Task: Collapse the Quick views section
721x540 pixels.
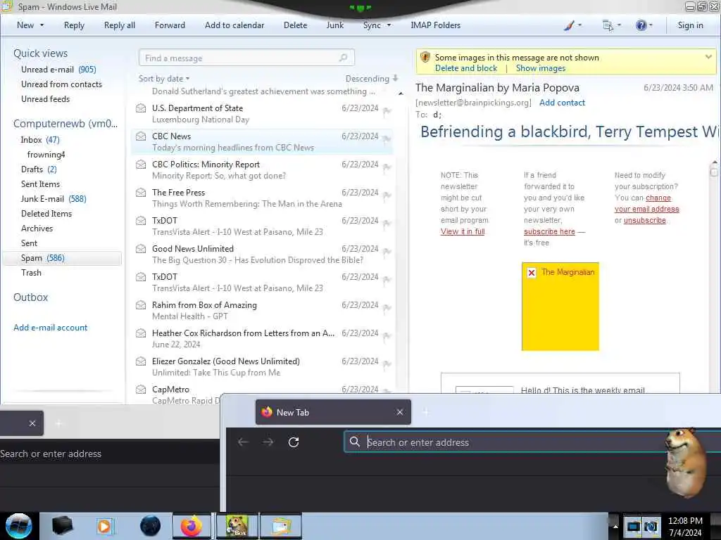Action: (x=40, y=53)
